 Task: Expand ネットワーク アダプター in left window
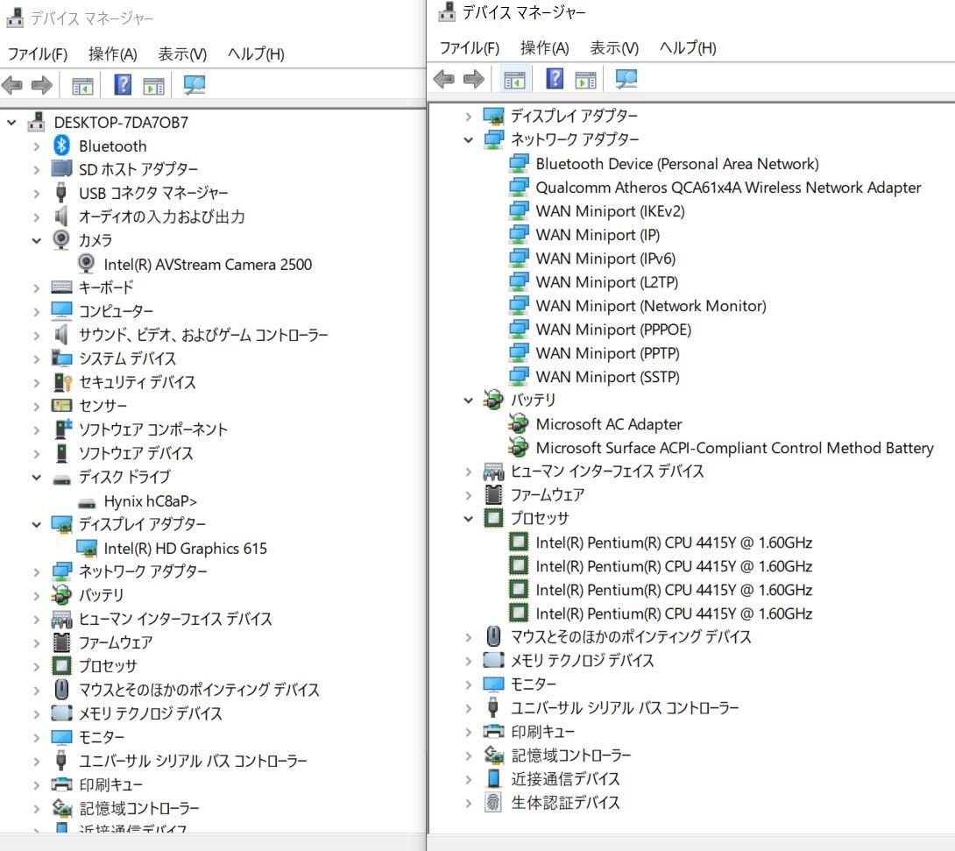[x=37, y=571]
